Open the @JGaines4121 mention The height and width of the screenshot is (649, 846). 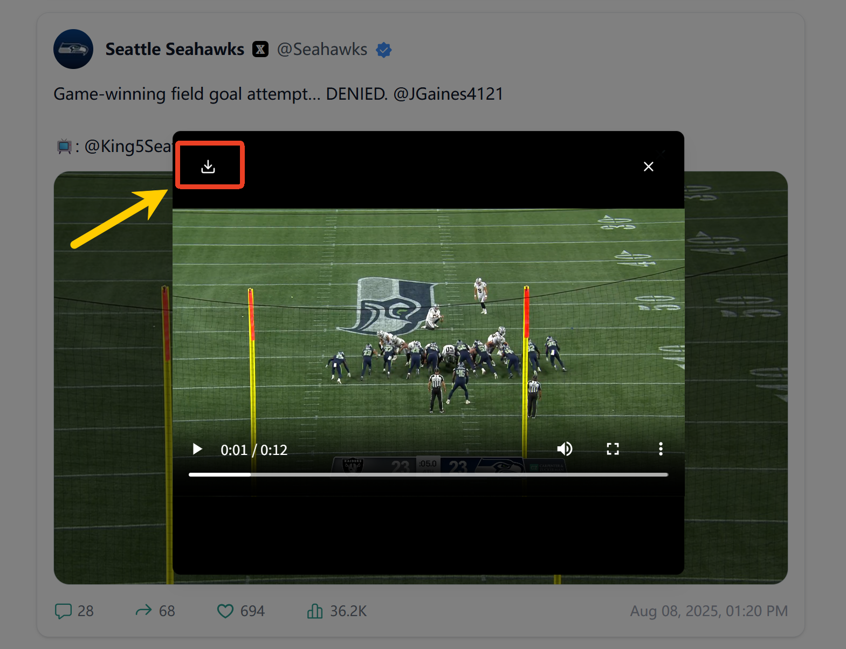pyautogui.click(x=448, y=94)
